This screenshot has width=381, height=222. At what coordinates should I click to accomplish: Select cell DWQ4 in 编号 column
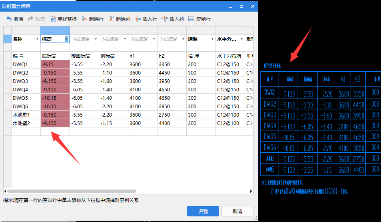click(x=26, y=90)
